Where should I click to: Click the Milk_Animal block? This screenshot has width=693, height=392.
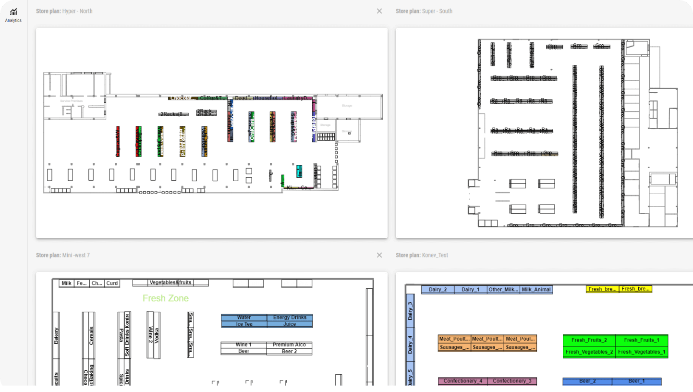pyautogui.click(x=536, y=290)
